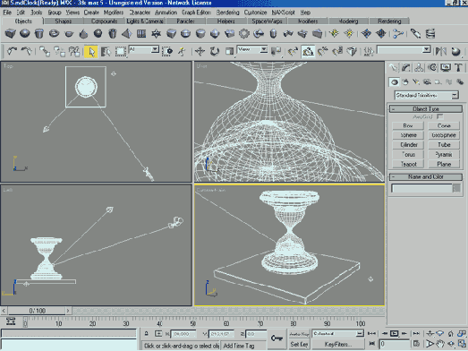468x351 pixels.
Task: Collapse the Object Type rollout
Action: tap(426, 108)
